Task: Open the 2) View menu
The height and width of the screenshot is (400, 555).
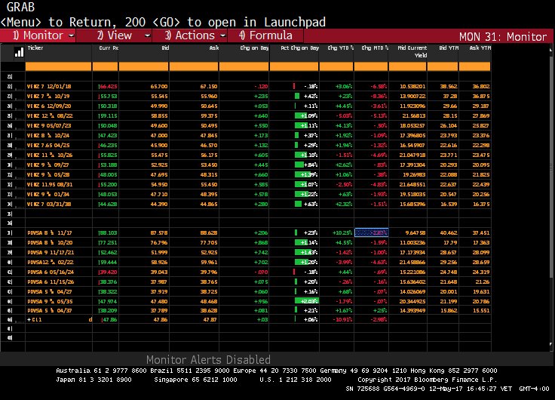Action: pos(115,35)
